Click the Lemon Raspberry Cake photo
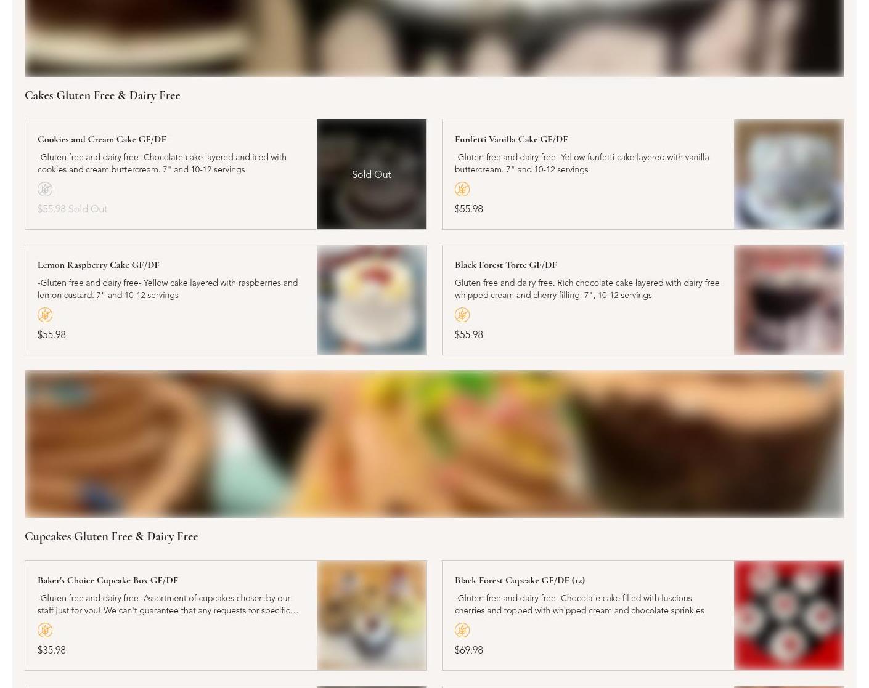The image size is (869, 688). 372,300
